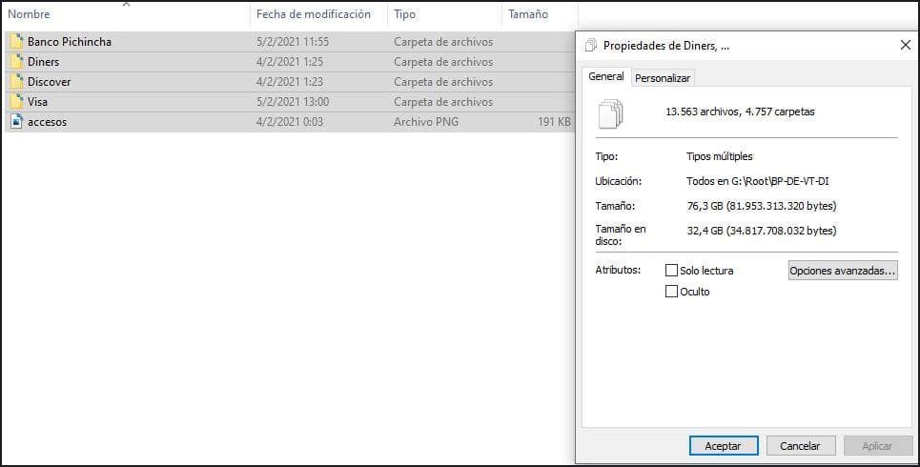Click the Diners folder icon

click(17, 62)
